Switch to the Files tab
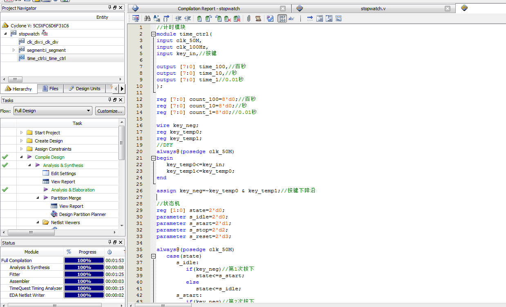Viewport: 506px width, 307px height. click(50, 89)
